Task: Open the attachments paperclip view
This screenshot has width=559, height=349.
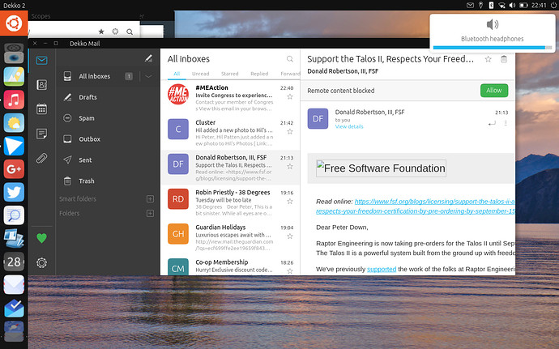Action: click(x=41, y=158)
